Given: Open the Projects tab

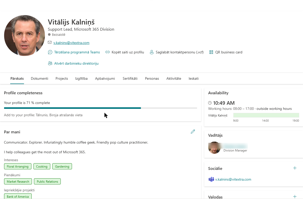Looking at the screenshot, I should [62, 78].
